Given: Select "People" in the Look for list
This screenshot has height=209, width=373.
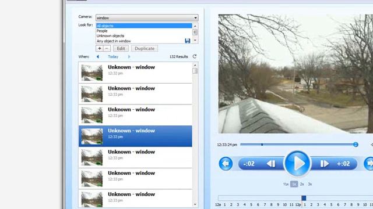Looking at the screenshot, I should [144, 31].
